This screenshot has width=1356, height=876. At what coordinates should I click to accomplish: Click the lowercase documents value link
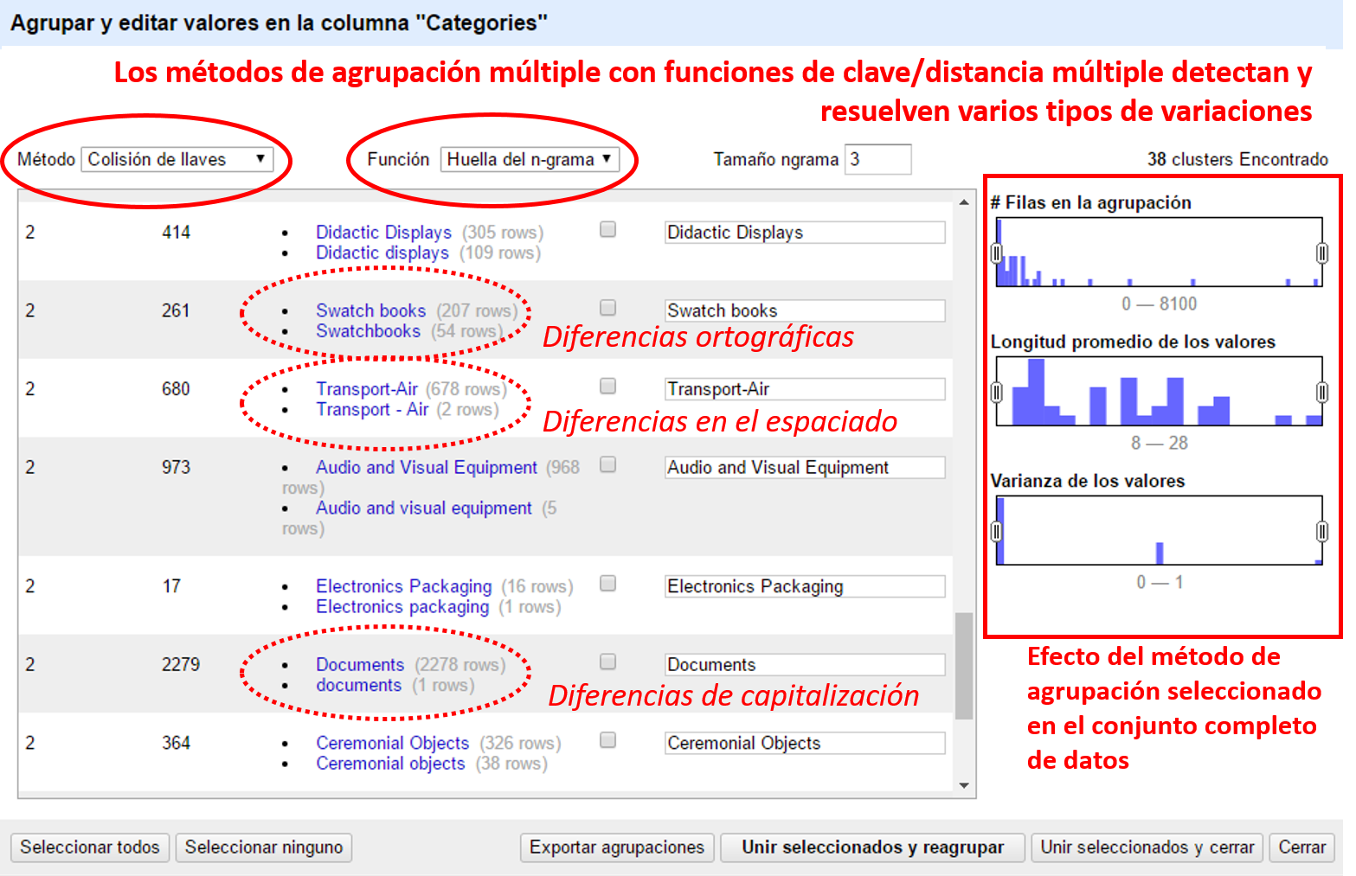[x=358, y=685]
